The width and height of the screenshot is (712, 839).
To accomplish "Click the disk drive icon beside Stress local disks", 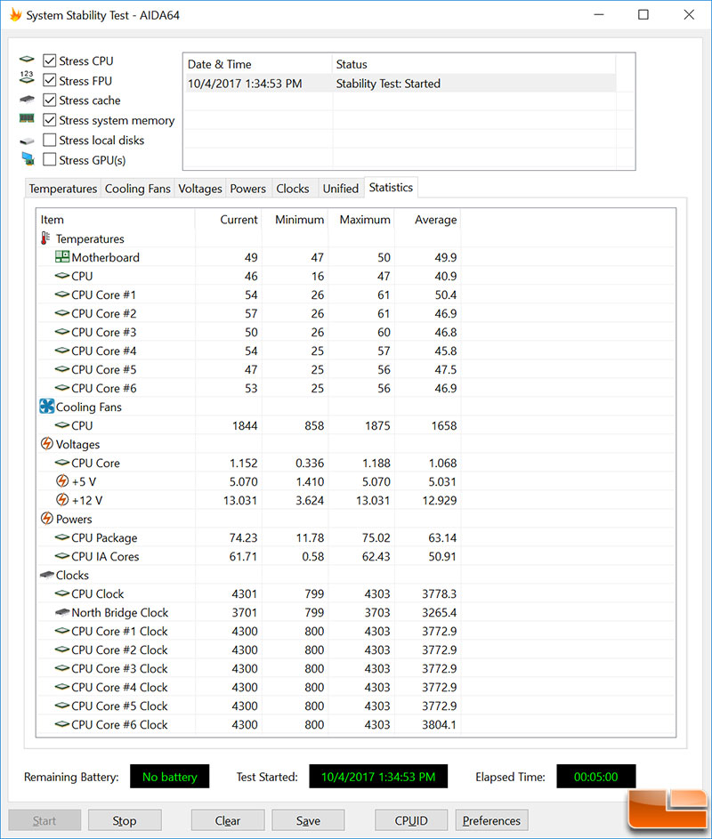I will point(27,141).
